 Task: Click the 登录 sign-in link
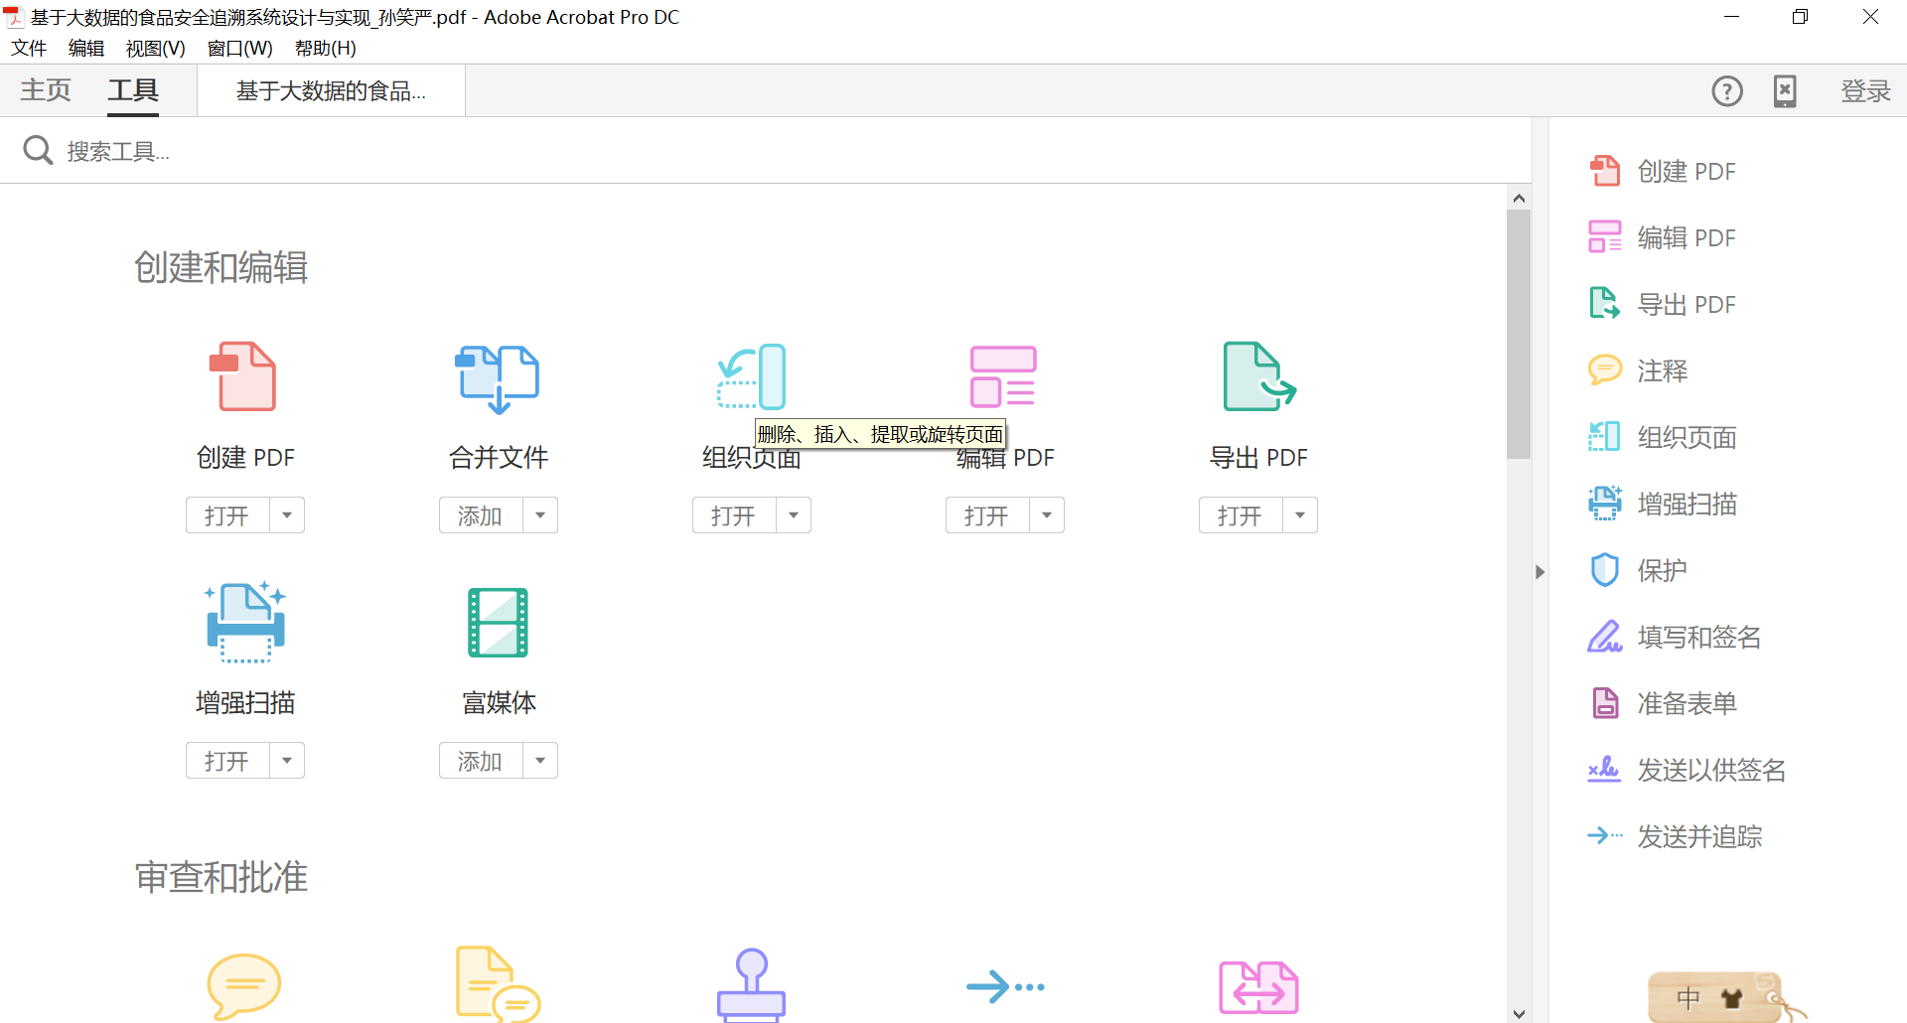tap(1865, 91)
